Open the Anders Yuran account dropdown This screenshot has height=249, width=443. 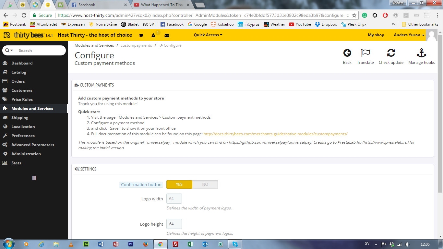tap(409, 35)
